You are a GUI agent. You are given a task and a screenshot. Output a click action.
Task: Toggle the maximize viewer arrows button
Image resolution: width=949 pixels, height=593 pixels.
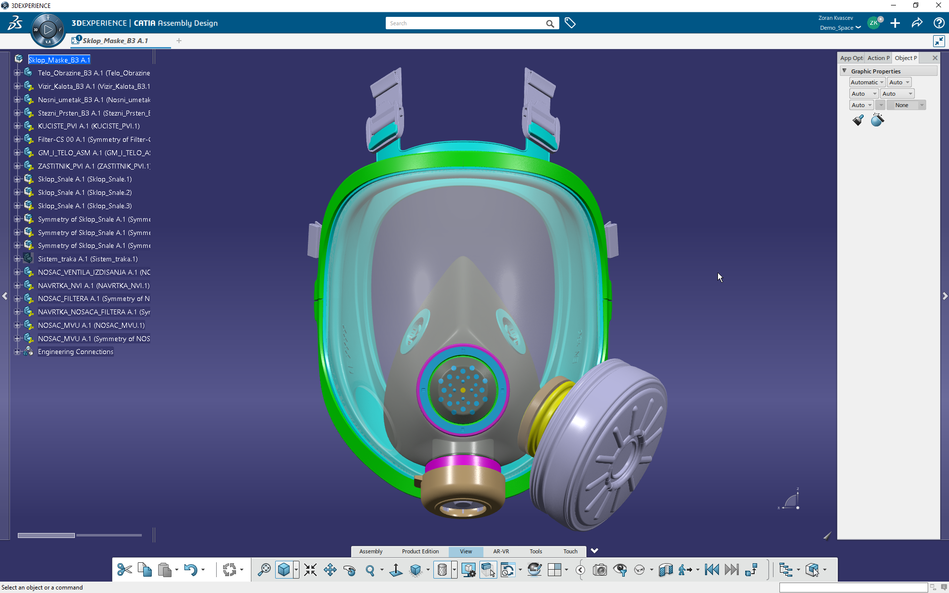pyautogui.click(x=939, y=41)
